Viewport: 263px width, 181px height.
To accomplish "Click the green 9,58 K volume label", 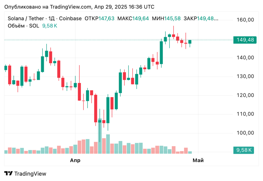I will pyautogui.click(x=244, y=150).
